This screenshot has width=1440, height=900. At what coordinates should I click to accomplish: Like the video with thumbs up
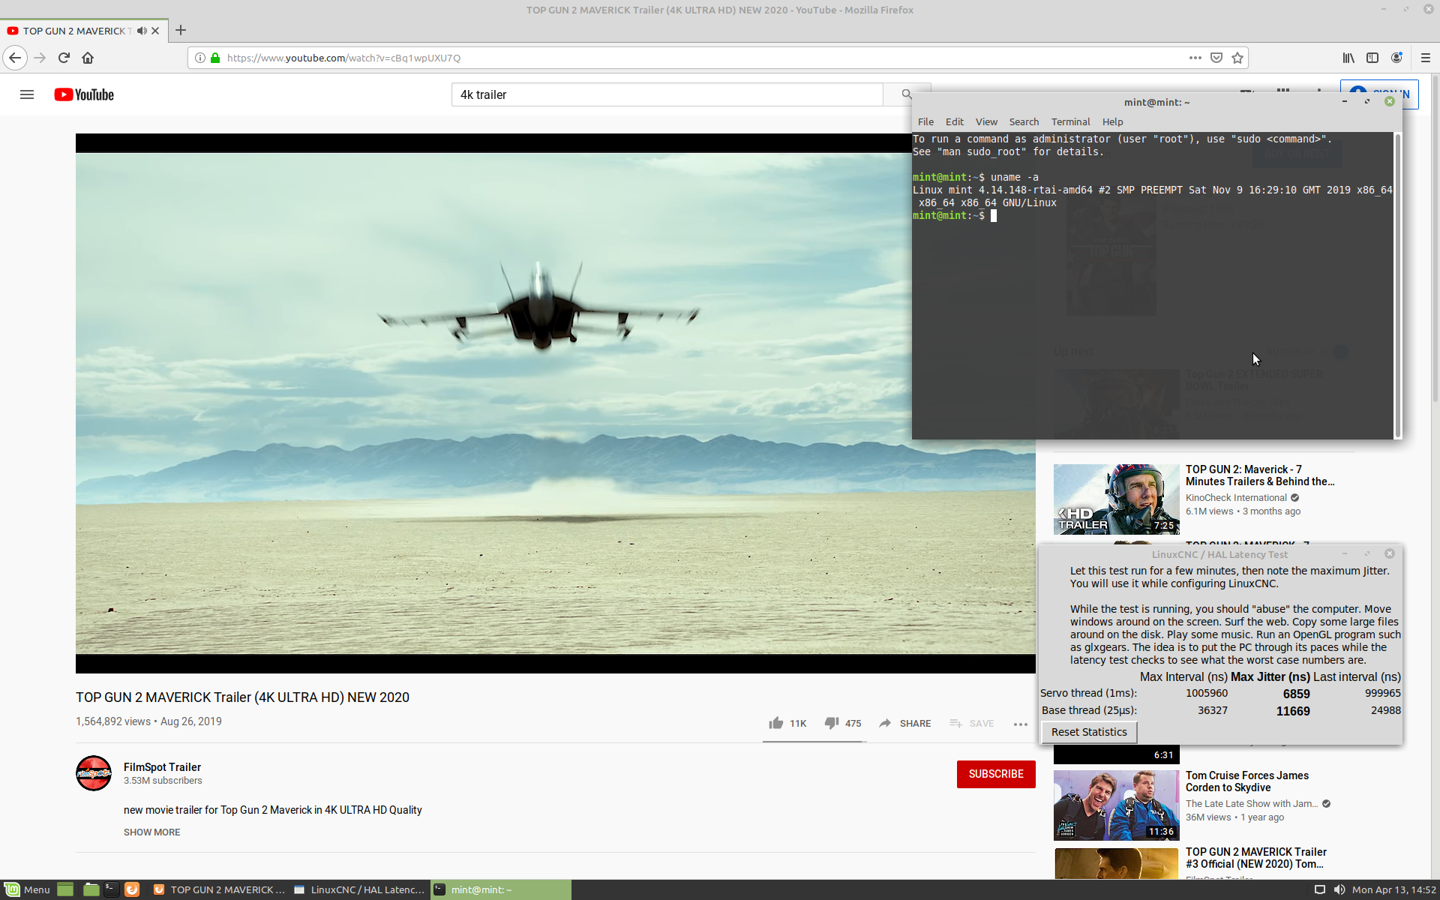pyautogui.click(x=787, y=723)
